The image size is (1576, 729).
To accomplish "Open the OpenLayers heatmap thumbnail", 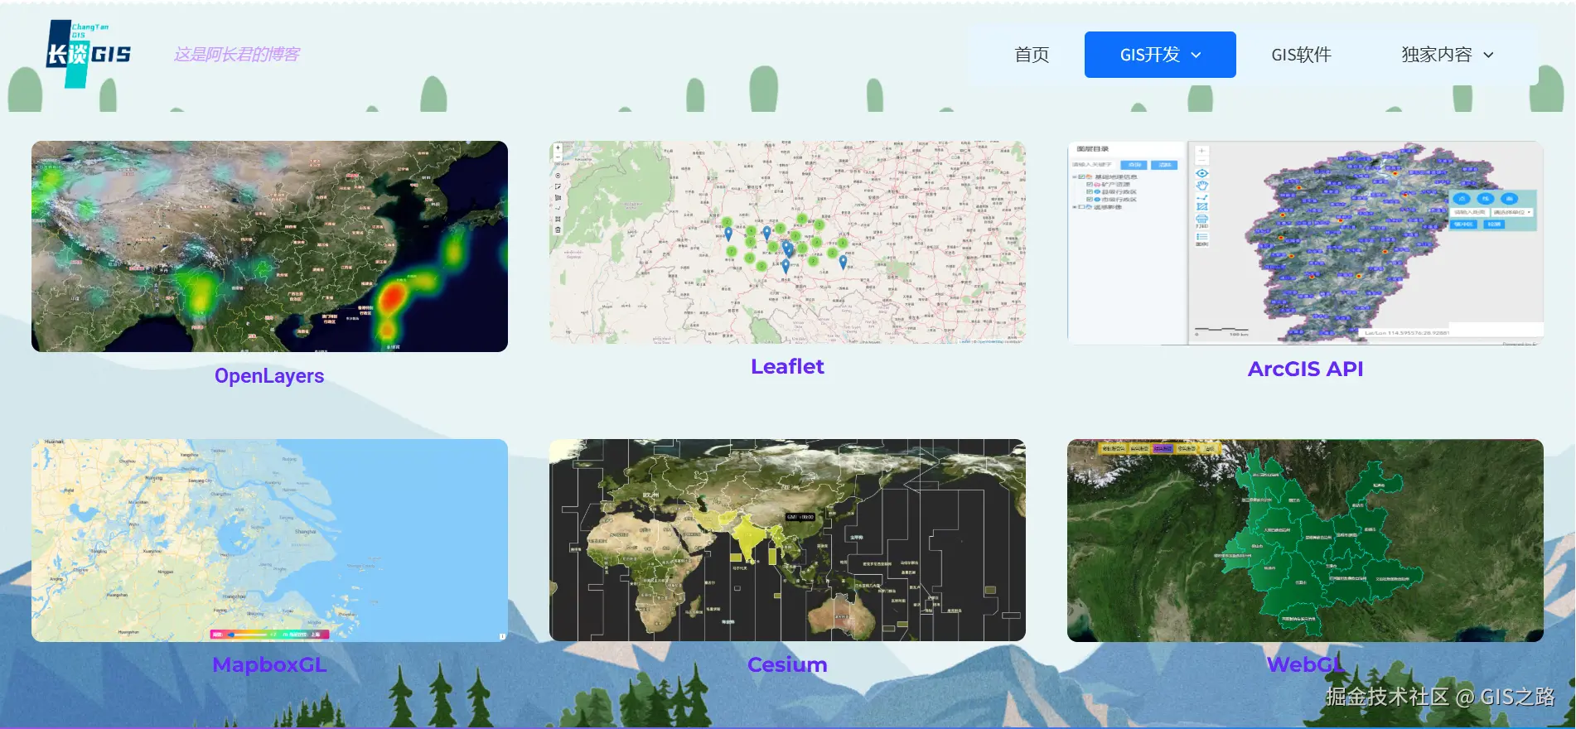I will (269, 246).
